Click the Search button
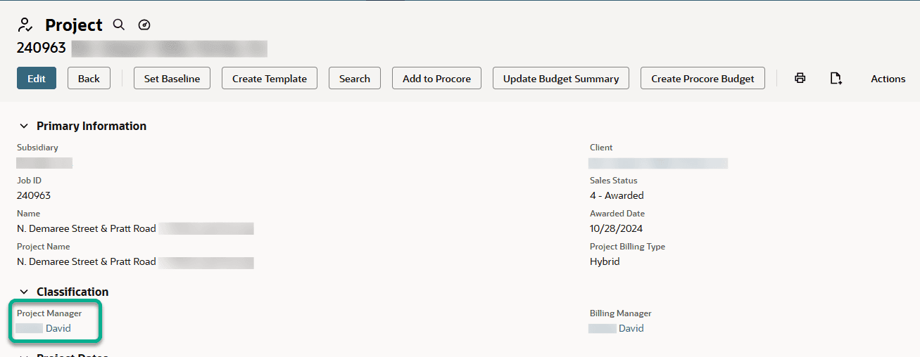Viewport: 920px width, 357px height. (355, 78)
